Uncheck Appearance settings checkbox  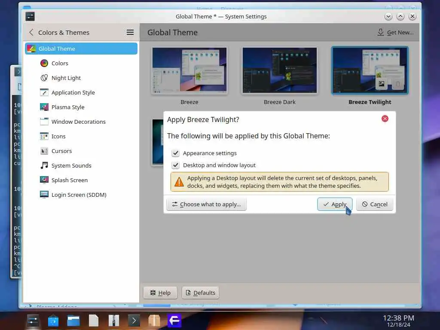pyautogui.click(x=175, y=153)
